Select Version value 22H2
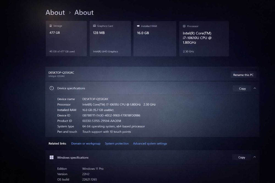 pyautogui.click(x=86, y=174)
